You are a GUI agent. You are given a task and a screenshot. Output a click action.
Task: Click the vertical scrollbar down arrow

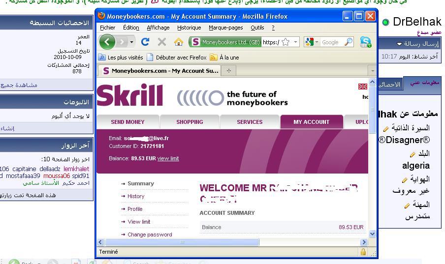tap(372, 234)
